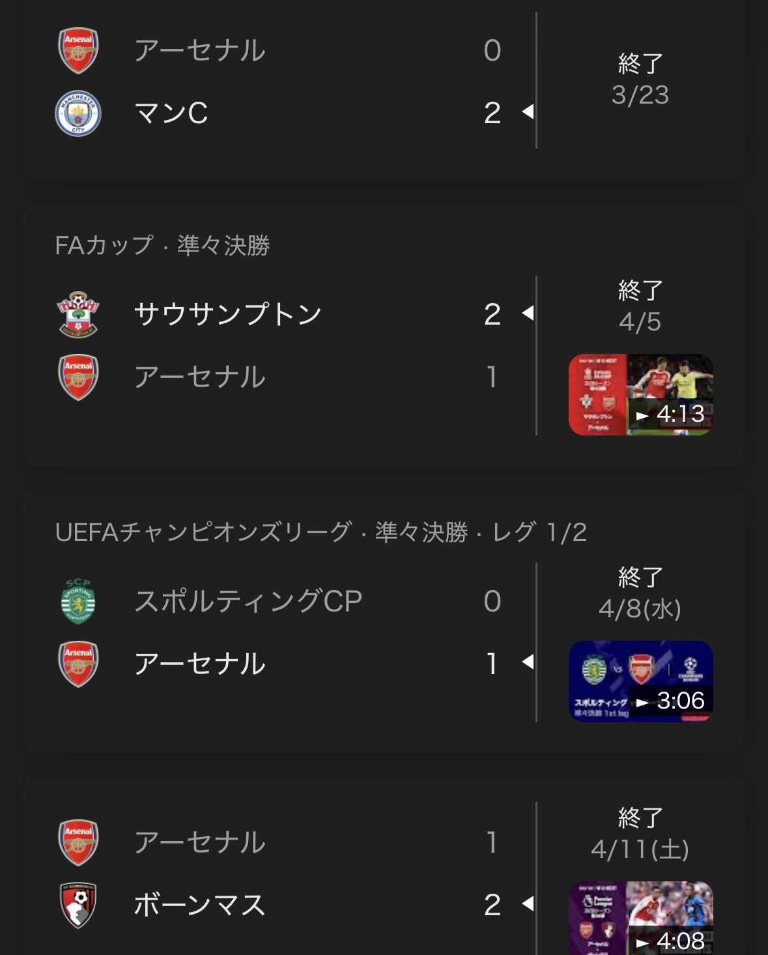Click Arsenal crest in Champions League match
Image resolution: width=768 pixels, height=955 pixels.
pos(78,664)
